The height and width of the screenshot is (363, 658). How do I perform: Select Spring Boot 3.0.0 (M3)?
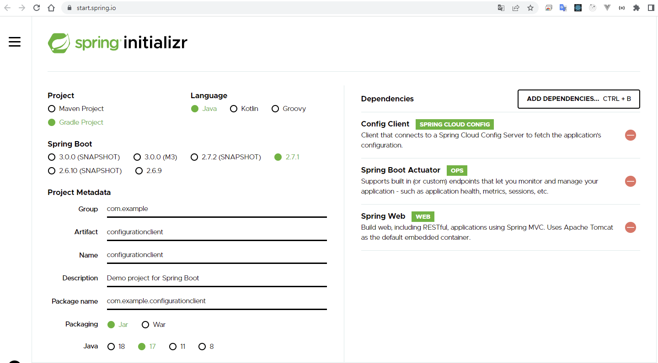155,157
